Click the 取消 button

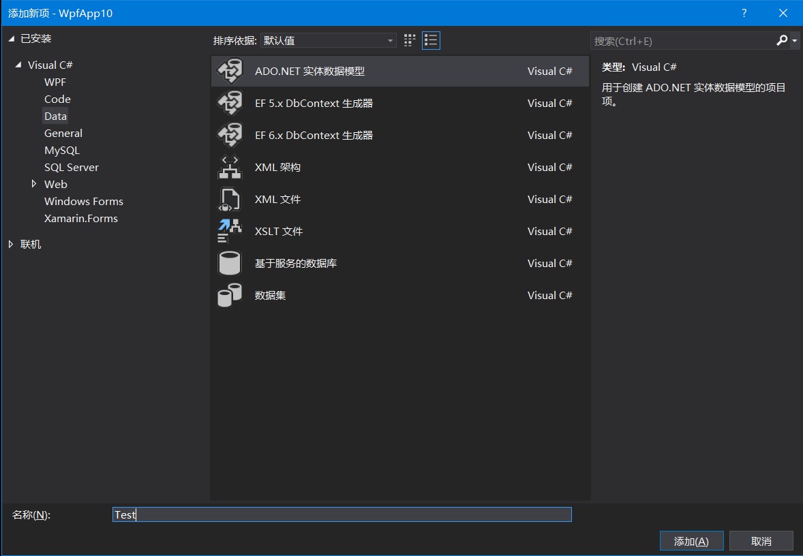[x=761, y=541]
